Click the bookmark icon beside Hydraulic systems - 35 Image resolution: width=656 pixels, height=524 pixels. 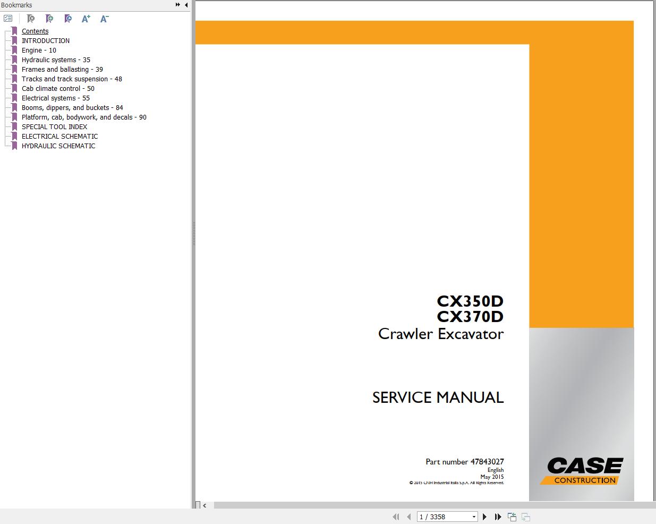click(x=14, y=60)
